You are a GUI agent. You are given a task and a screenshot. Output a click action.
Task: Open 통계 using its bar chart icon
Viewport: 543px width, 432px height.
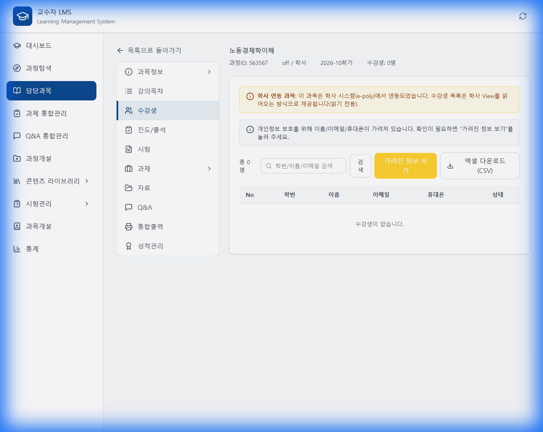coord(17,249)
